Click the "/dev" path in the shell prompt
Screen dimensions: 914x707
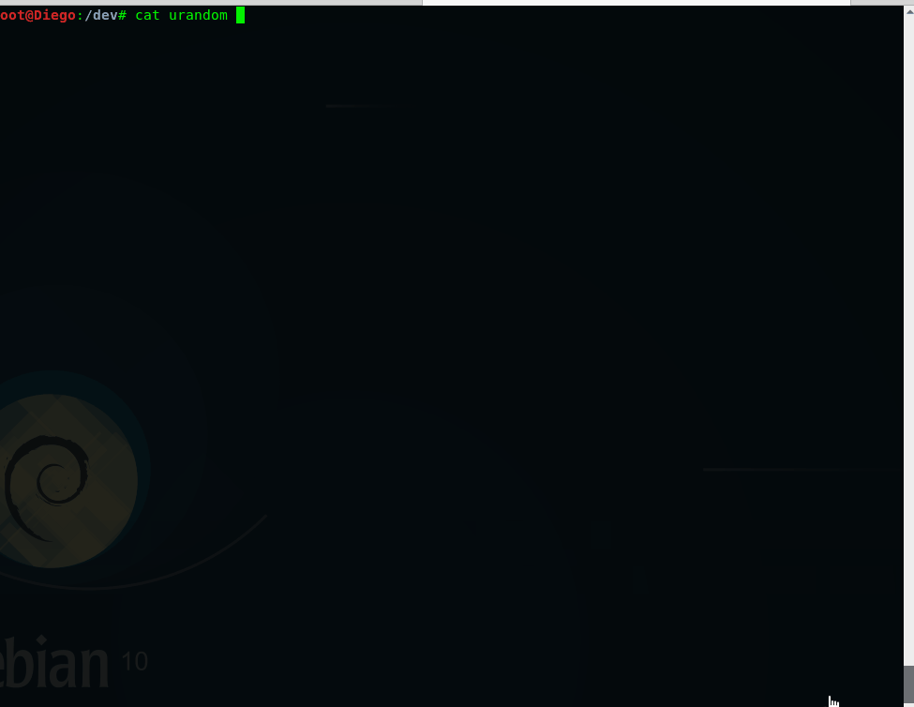tap(101, 15)
